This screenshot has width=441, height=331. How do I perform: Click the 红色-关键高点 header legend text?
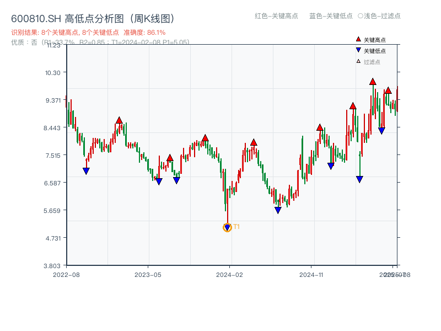(276, 16)
